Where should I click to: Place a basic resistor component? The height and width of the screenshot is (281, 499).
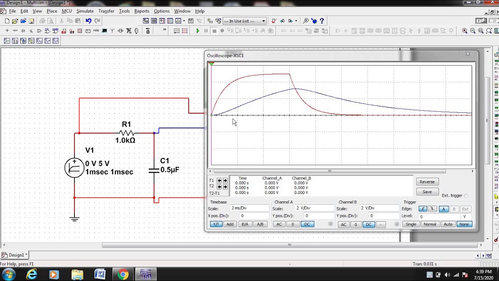15,31
